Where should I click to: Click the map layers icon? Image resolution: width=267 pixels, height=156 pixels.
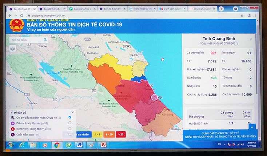tap(13, 49)
